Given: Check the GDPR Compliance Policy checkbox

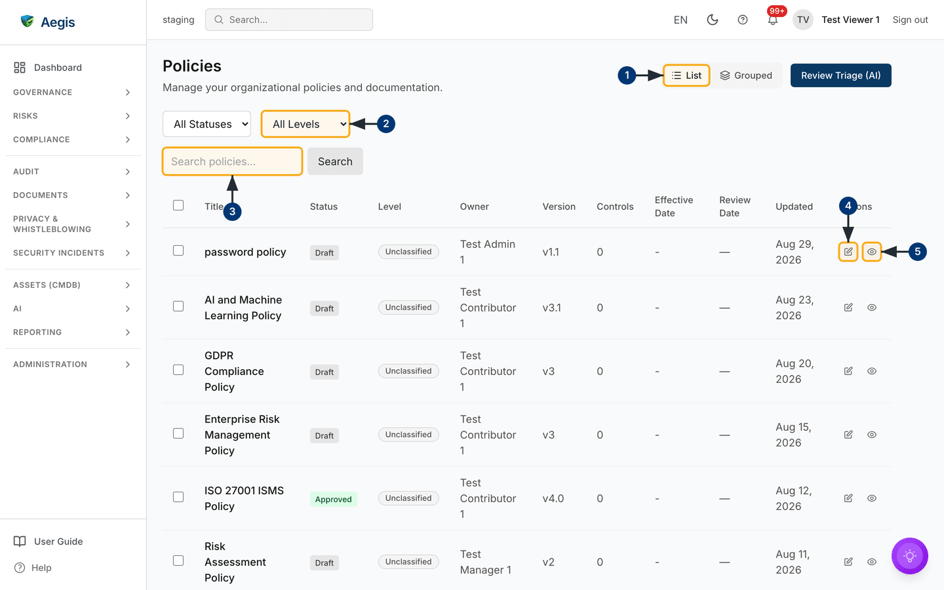Looking at the screenshot, I should (178, 370).
